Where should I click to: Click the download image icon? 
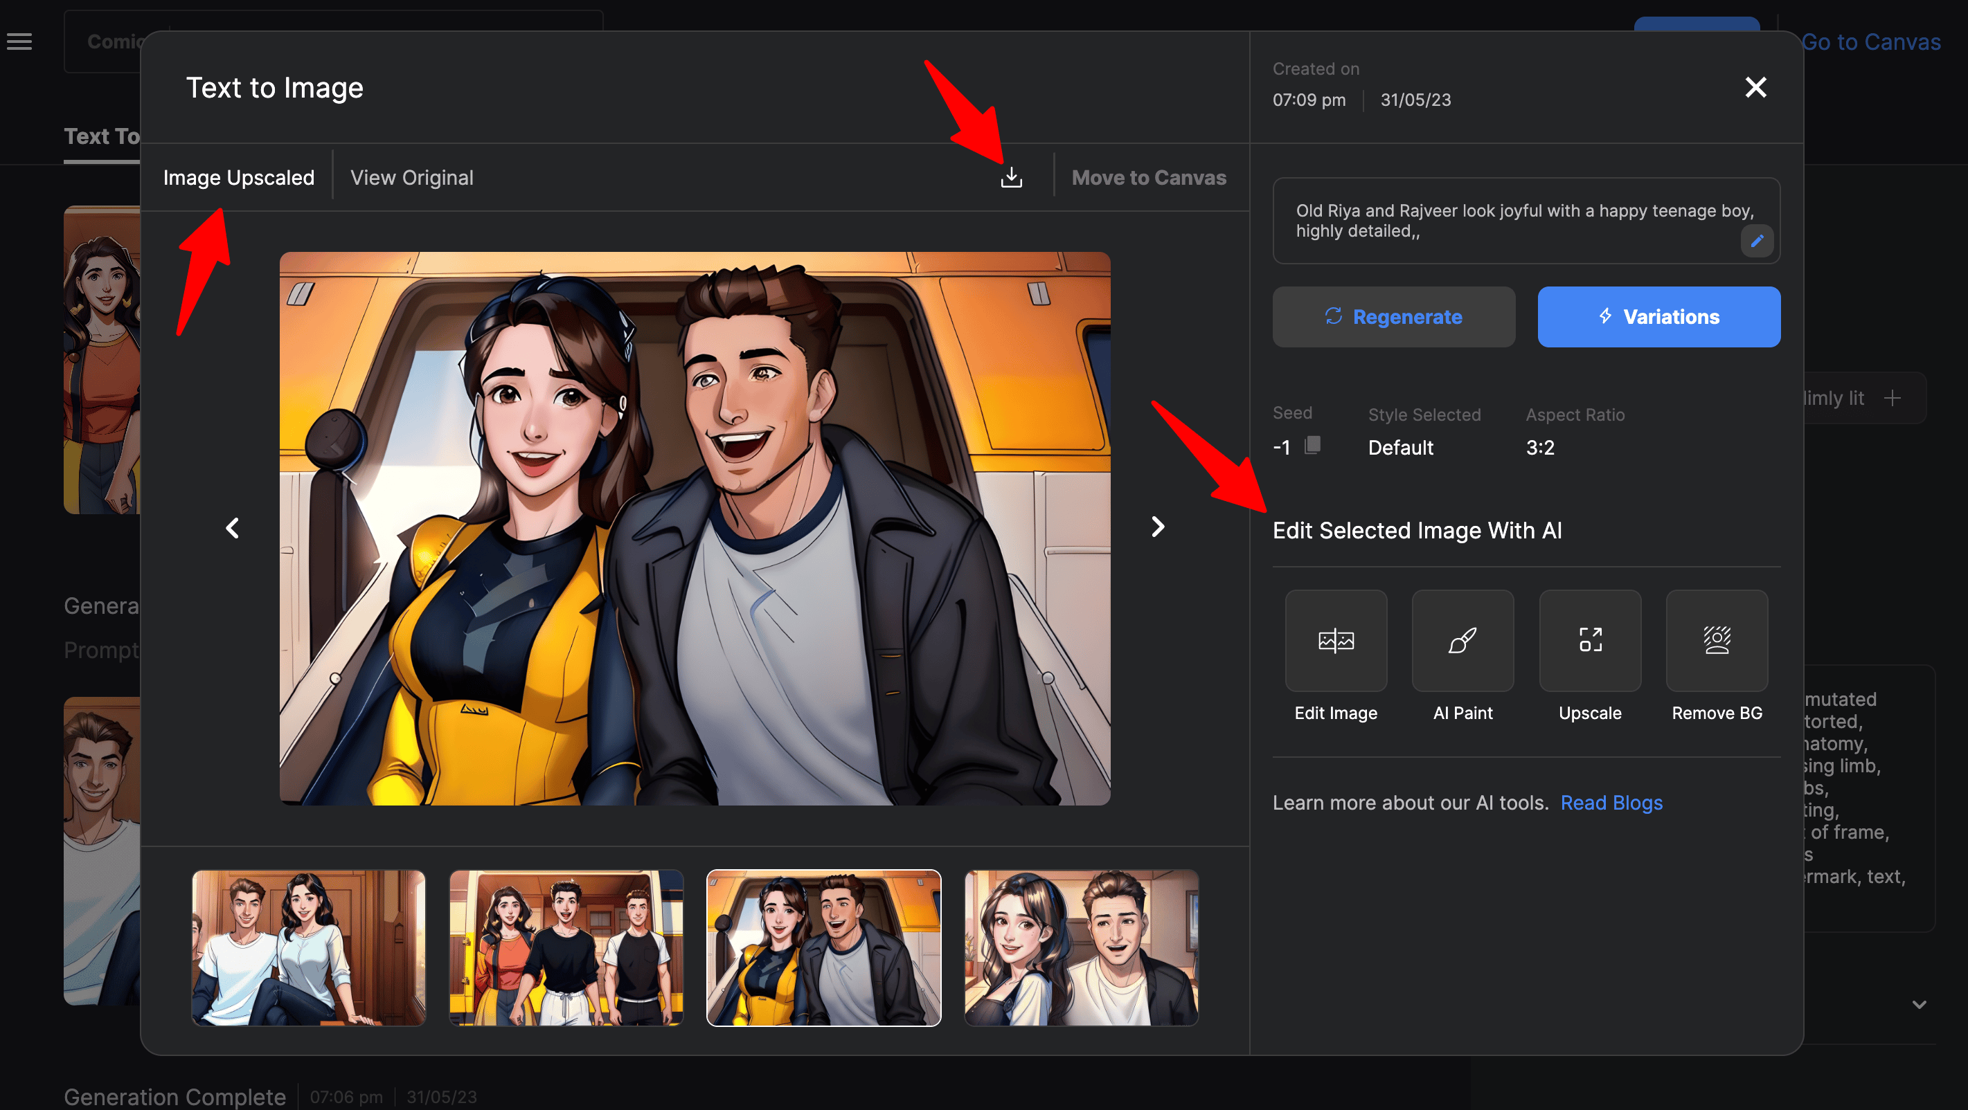coord(1011,177)
